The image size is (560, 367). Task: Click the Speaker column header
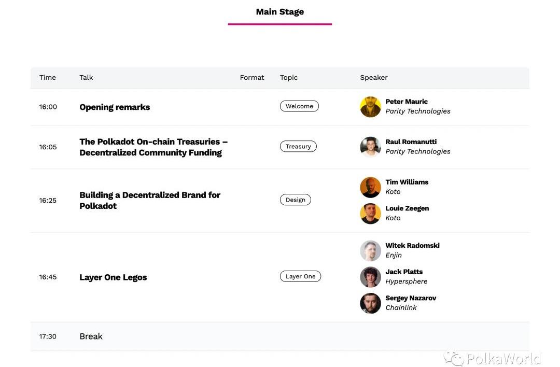(374, 78)
